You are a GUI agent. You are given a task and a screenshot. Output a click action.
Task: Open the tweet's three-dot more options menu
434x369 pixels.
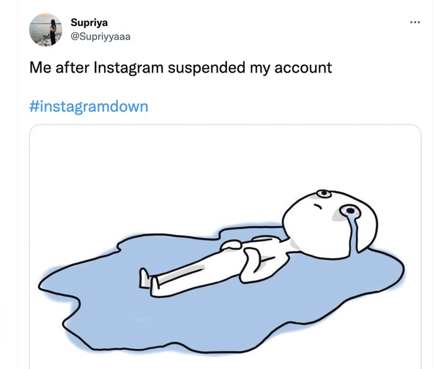pyautogui.click(x=415, y=23)
